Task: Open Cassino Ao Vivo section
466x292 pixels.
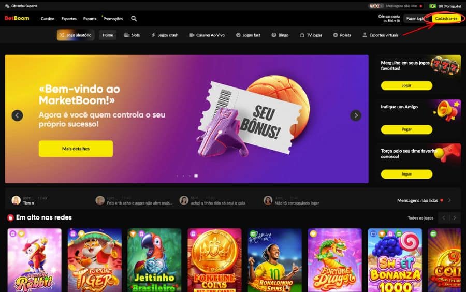Action: click(x=207, y=35)
